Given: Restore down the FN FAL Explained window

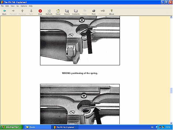Looking at the screenshot, I should click(x=166, y=2).
